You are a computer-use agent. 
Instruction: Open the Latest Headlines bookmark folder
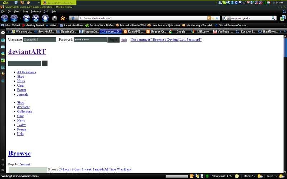(x=71, y=25)
